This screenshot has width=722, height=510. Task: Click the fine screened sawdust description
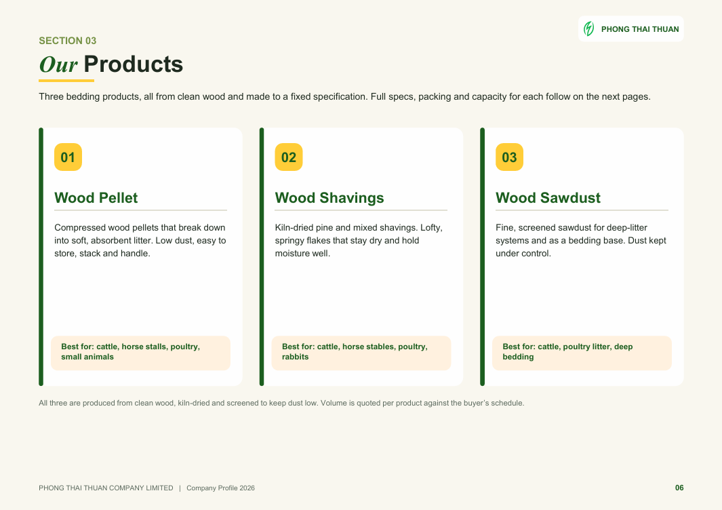(x=581, y=241)
